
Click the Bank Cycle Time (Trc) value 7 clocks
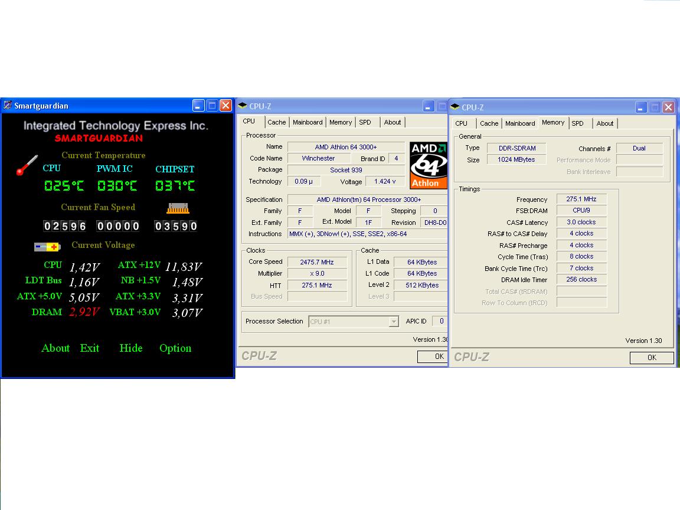[581, 268]
